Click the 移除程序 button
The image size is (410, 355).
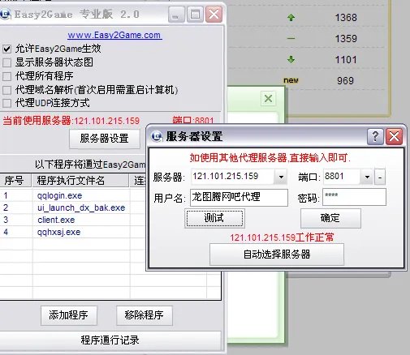pos(145,315)
